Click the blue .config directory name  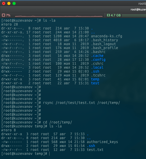click(98, 60)
